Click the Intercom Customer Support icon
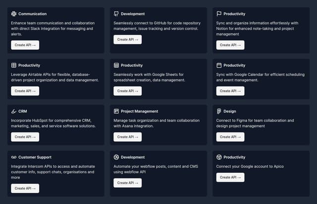This screenshot has height=204, width=317. (x=14, y=157)
